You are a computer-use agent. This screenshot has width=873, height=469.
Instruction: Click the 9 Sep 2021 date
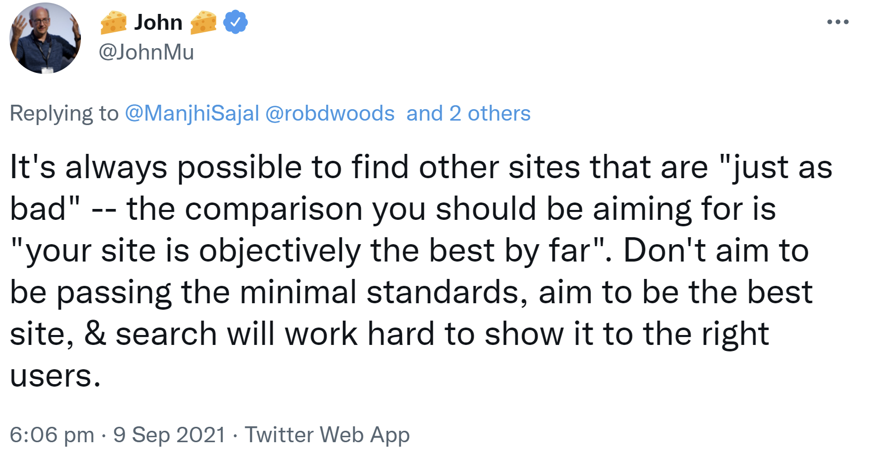pos(169,435)
